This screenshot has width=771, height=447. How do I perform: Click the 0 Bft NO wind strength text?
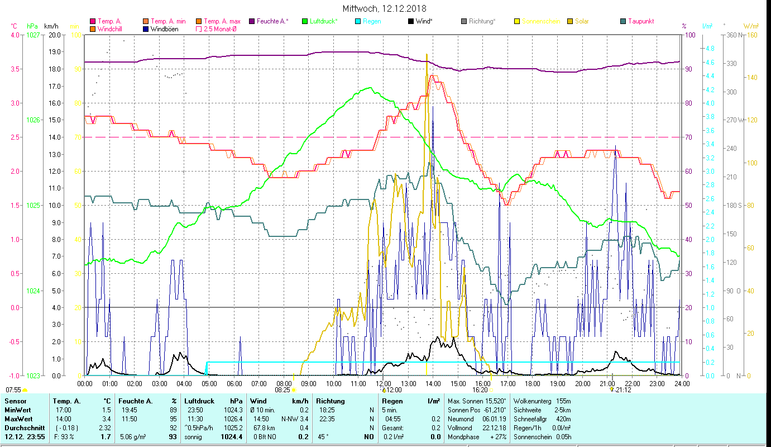[x=265, y=437]
